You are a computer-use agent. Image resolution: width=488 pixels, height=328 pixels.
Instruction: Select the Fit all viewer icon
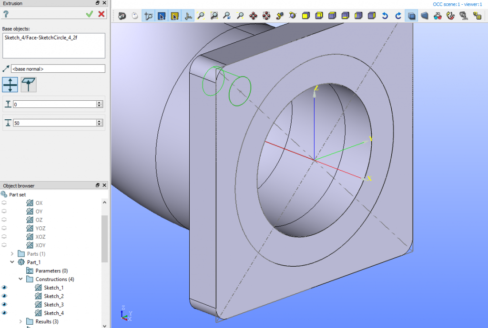(x=201, y=15)
